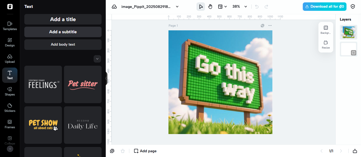
Task: Click the delete page trash icon
Action: 123,151
